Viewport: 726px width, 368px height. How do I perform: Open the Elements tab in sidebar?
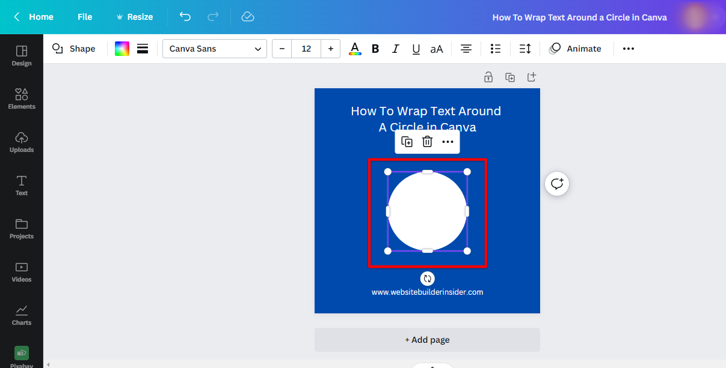tap(22, 98)
